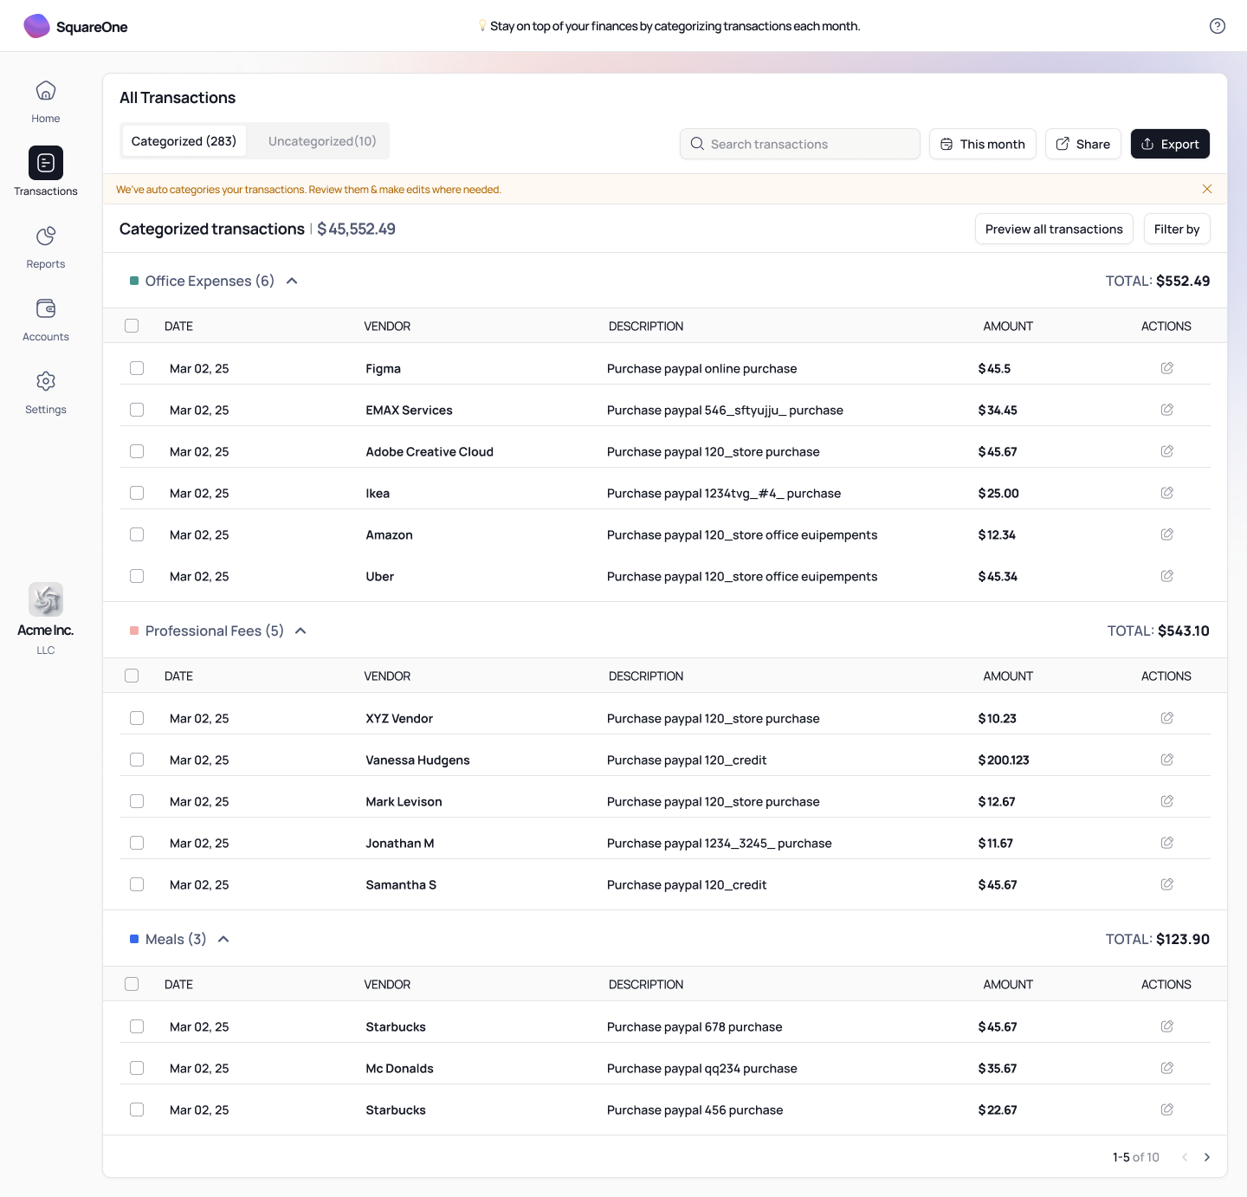Click the Professional Fees pink color marker

tap(134, 631)
